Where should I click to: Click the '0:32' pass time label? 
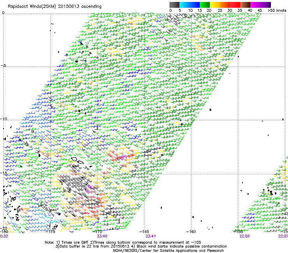[x=4, y=236]
